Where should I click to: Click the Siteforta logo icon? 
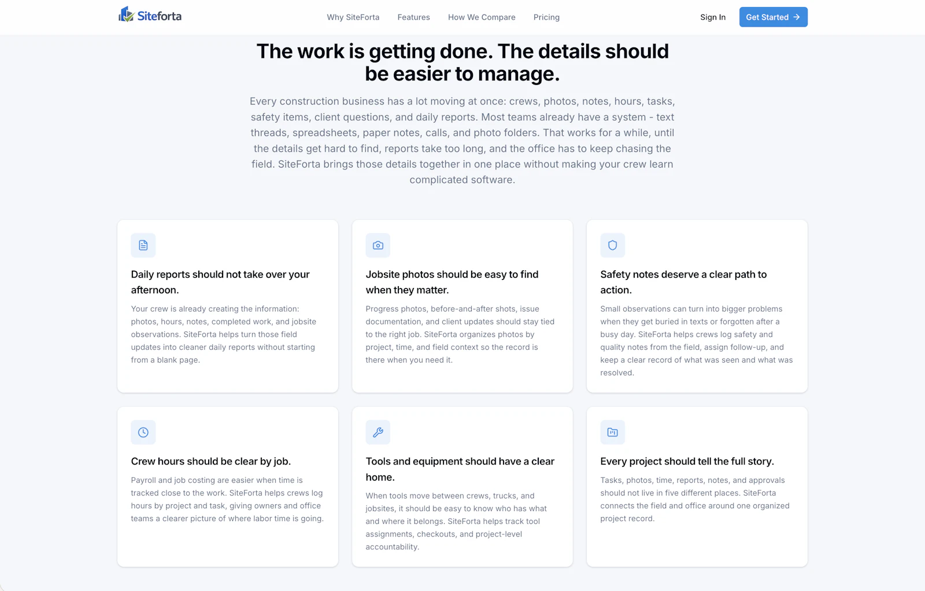click(126, 14)
